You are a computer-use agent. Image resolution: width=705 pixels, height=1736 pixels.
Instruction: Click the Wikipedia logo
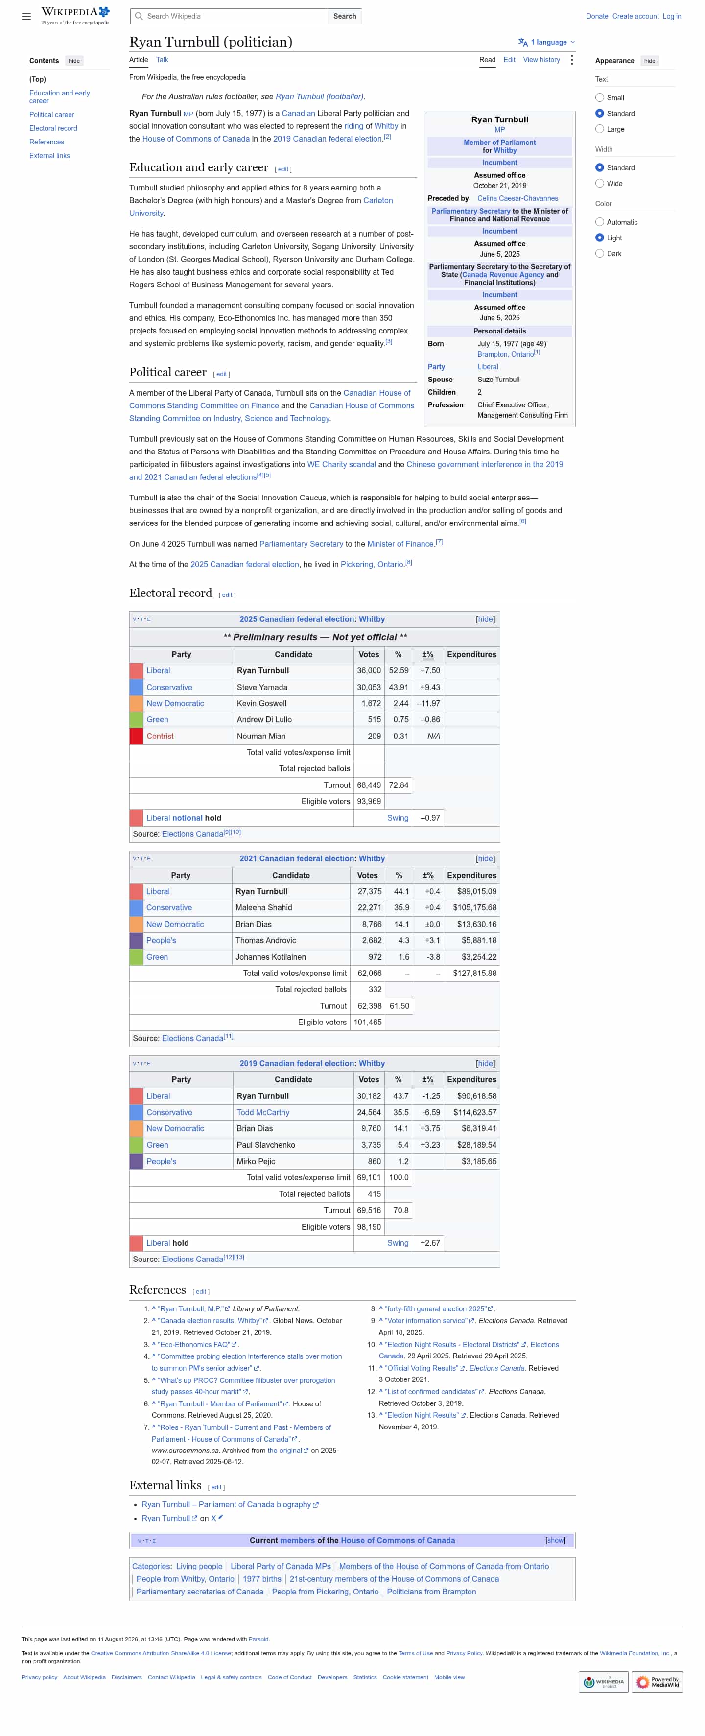tap(75, 16)
